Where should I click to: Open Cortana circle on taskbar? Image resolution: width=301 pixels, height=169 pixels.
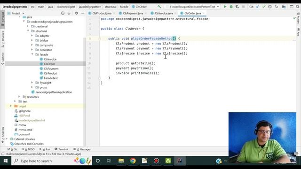click(97, 161)
